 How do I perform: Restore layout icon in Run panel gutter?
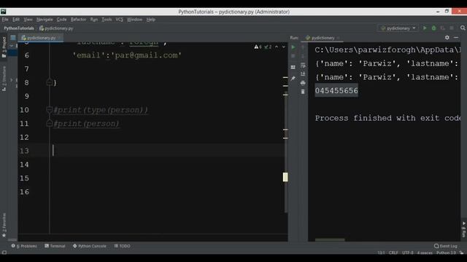293,67
